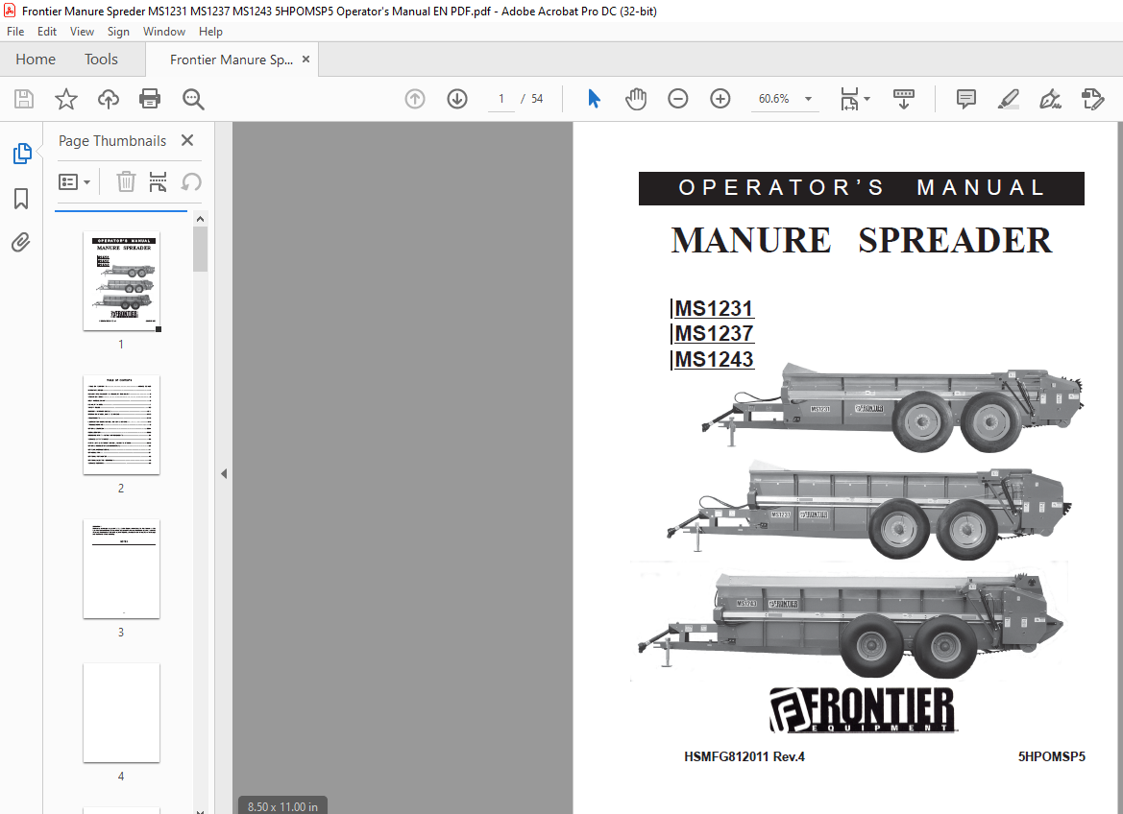Switch to the Home tab

[x=36, y=60]
